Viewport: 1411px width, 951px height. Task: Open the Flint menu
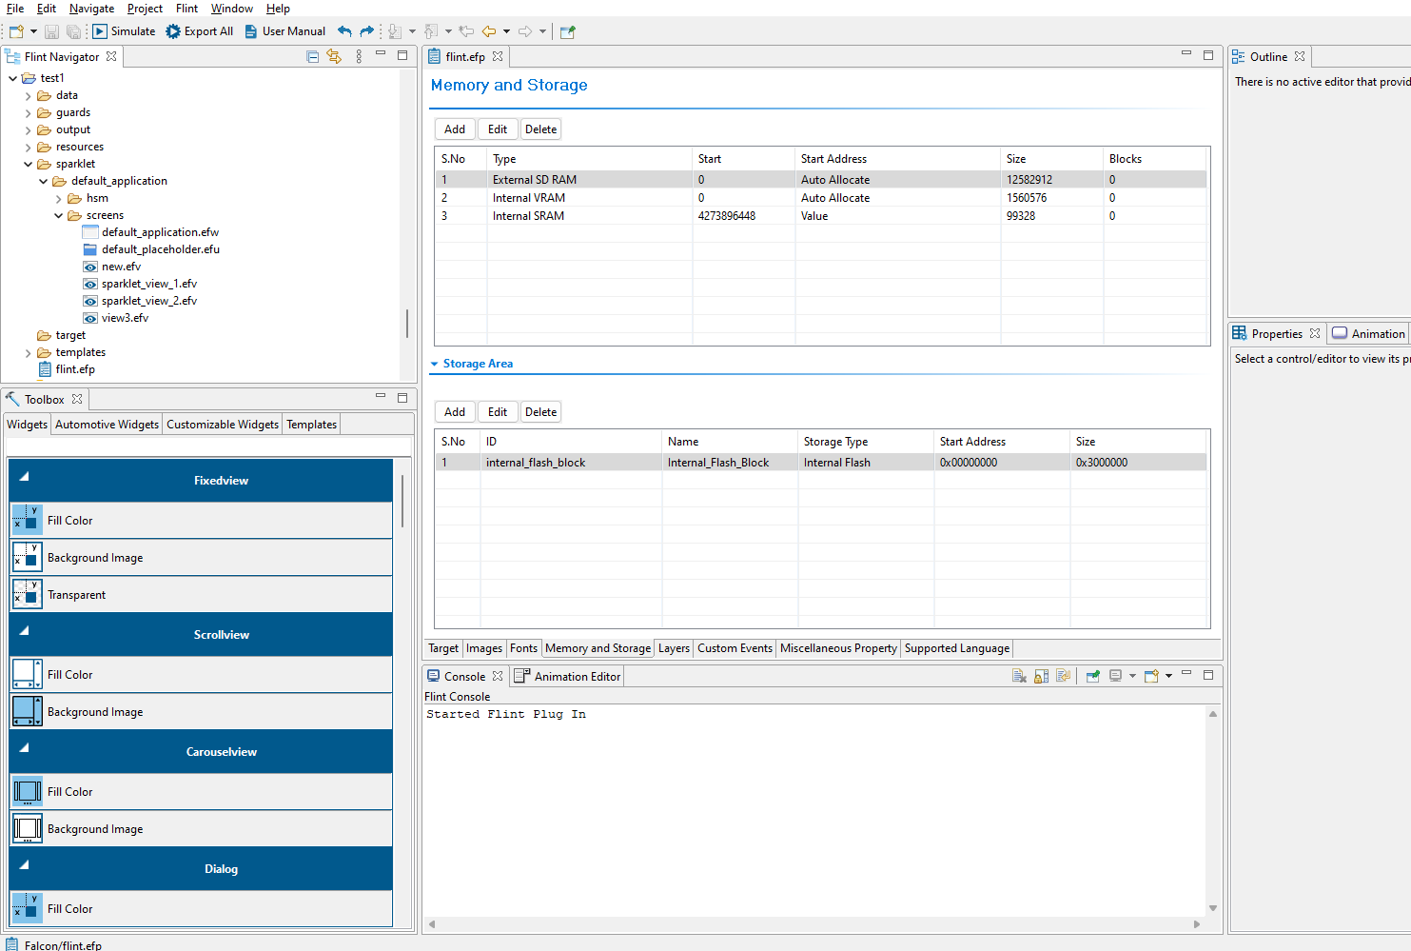[x=186, y=9]
